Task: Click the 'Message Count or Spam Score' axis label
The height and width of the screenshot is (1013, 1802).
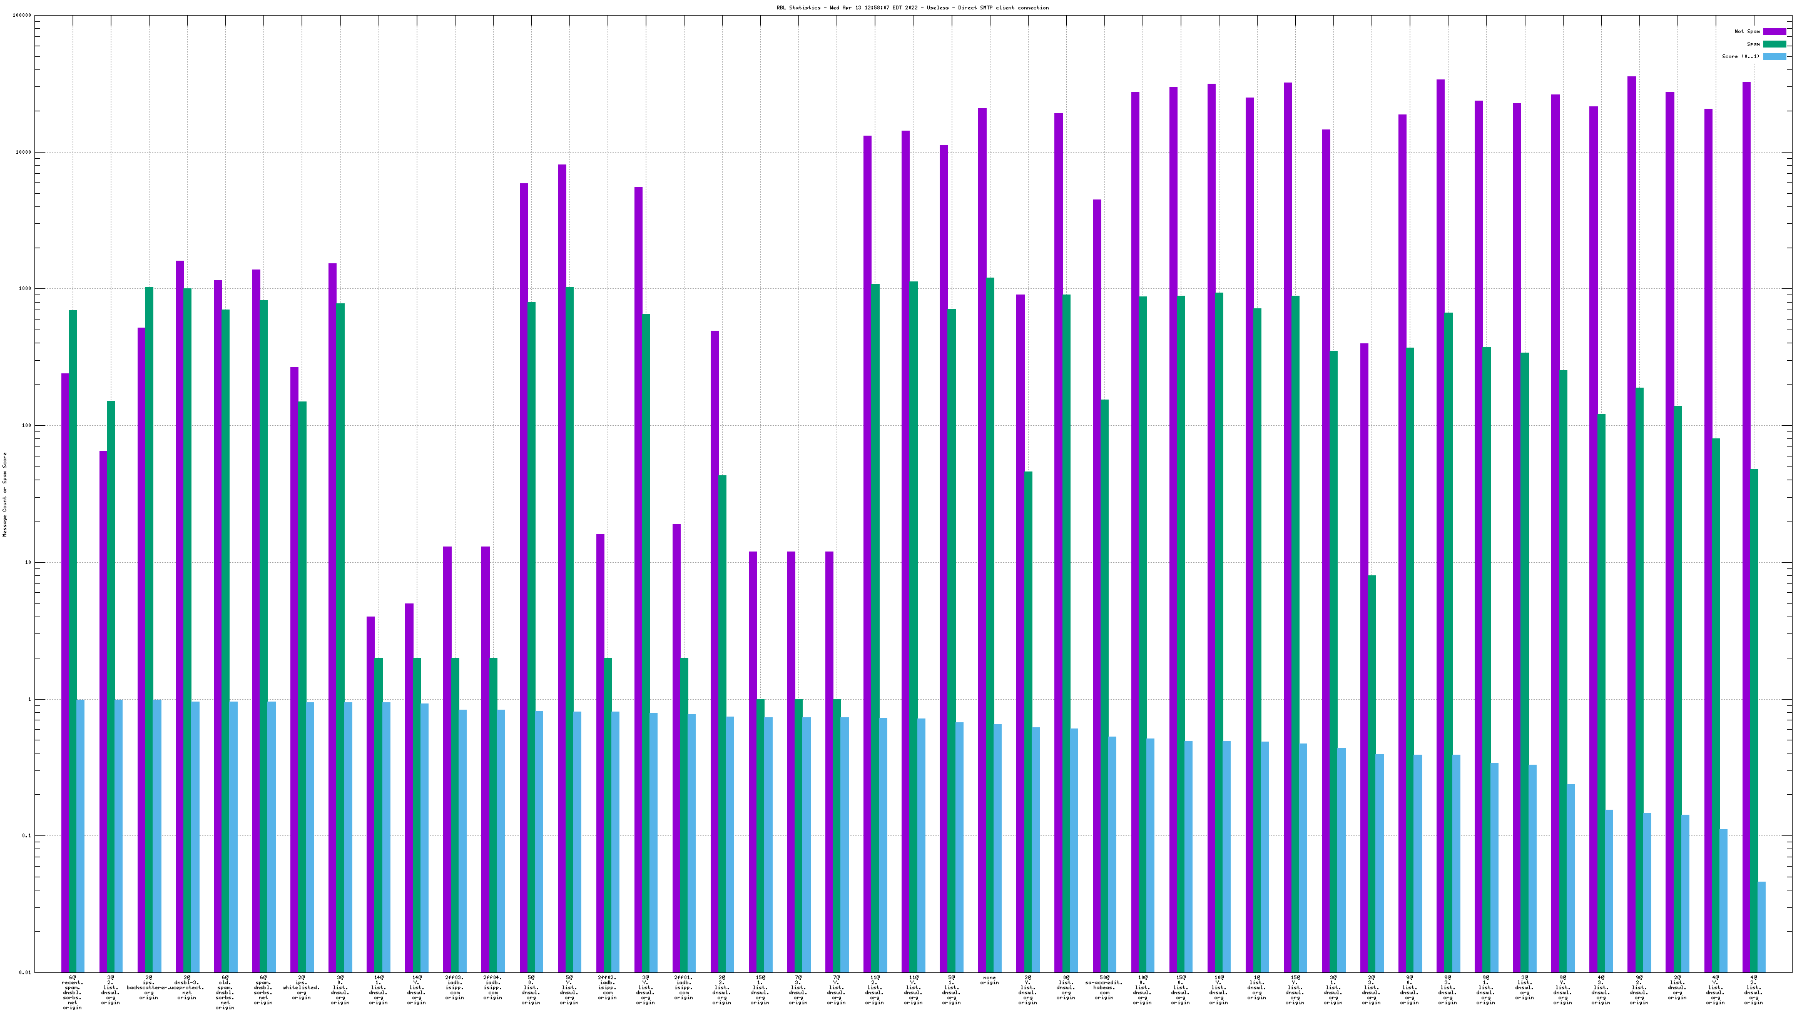Action: click(5, 494)
